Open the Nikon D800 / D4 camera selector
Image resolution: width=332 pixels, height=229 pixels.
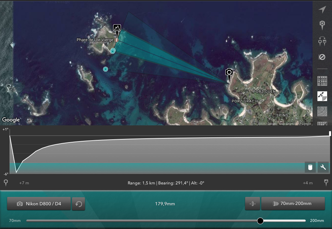point(39,204)
